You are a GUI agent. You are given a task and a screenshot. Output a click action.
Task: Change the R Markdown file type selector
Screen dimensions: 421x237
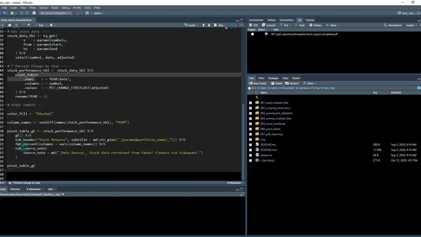(x=234, y=183)
